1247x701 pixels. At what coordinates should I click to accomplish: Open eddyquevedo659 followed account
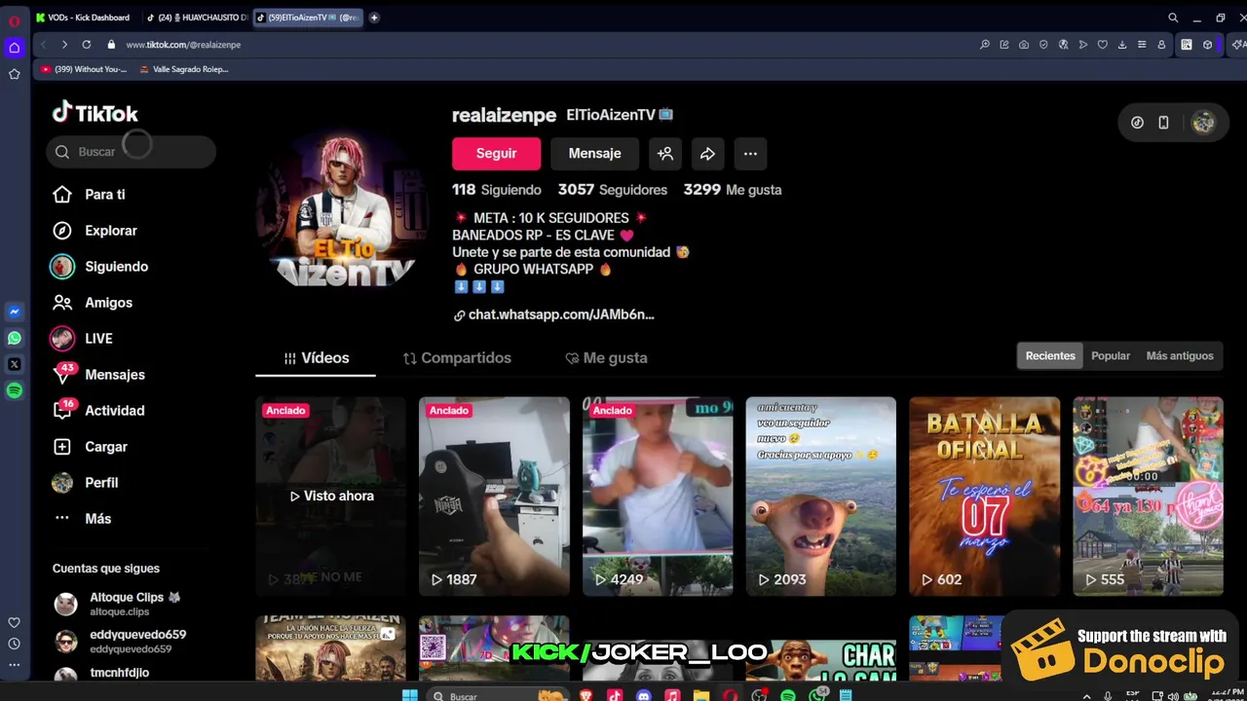[x=120, y=641]
